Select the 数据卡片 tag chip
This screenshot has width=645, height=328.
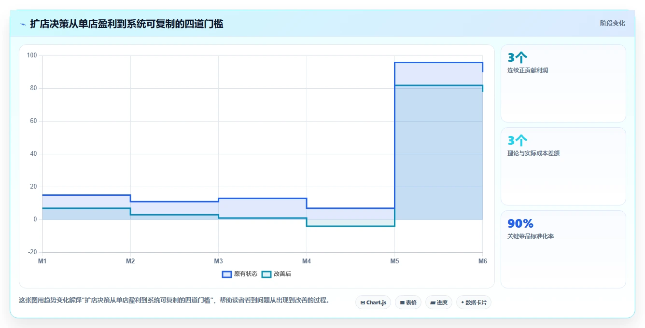(x=474, y=302)
